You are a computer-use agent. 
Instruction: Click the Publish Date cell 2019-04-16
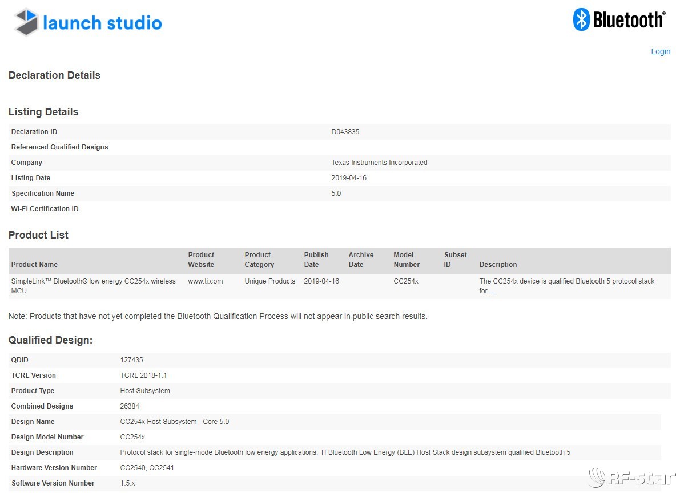pyautogui.click(x=321, y=281)
